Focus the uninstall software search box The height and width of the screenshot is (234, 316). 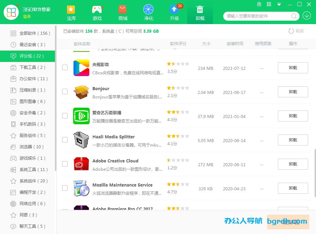coord(258,16)
